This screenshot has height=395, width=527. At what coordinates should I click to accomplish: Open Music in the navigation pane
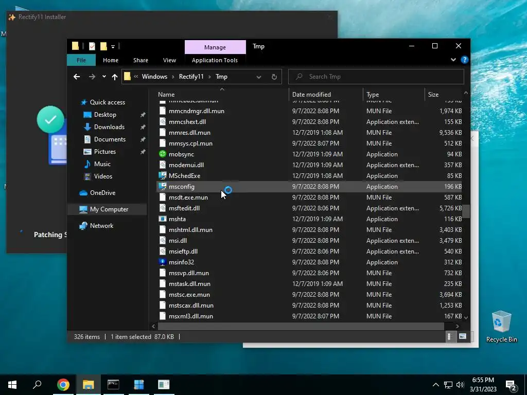(102, 164)
